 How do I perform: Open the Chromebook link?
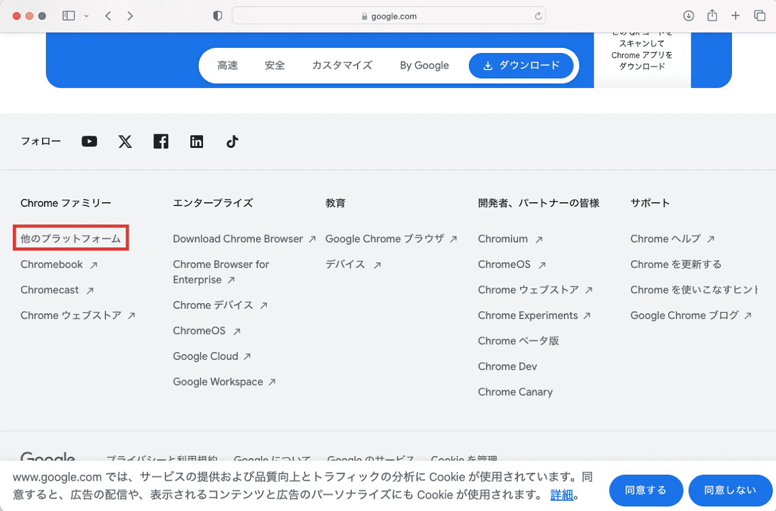pos(59,264)
